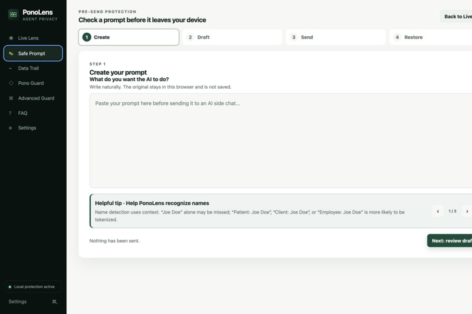Click the Back to Live button

[456, 16]
